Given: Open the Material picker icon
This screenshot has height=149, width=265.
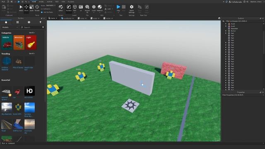Looking at the screenshot, I should (100, 7).
